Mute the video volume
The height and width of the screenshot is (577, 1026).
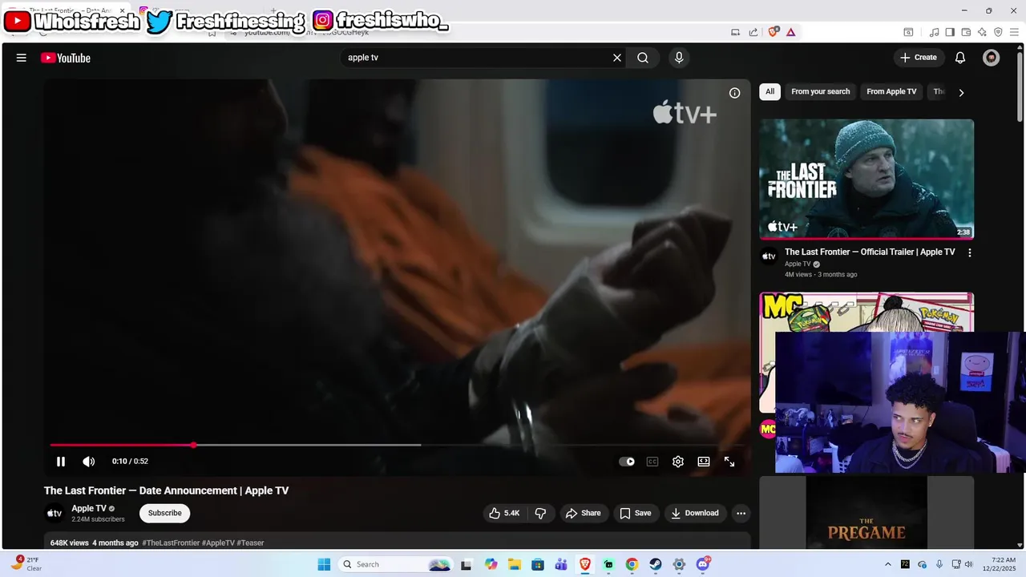[x=89, y=462]
